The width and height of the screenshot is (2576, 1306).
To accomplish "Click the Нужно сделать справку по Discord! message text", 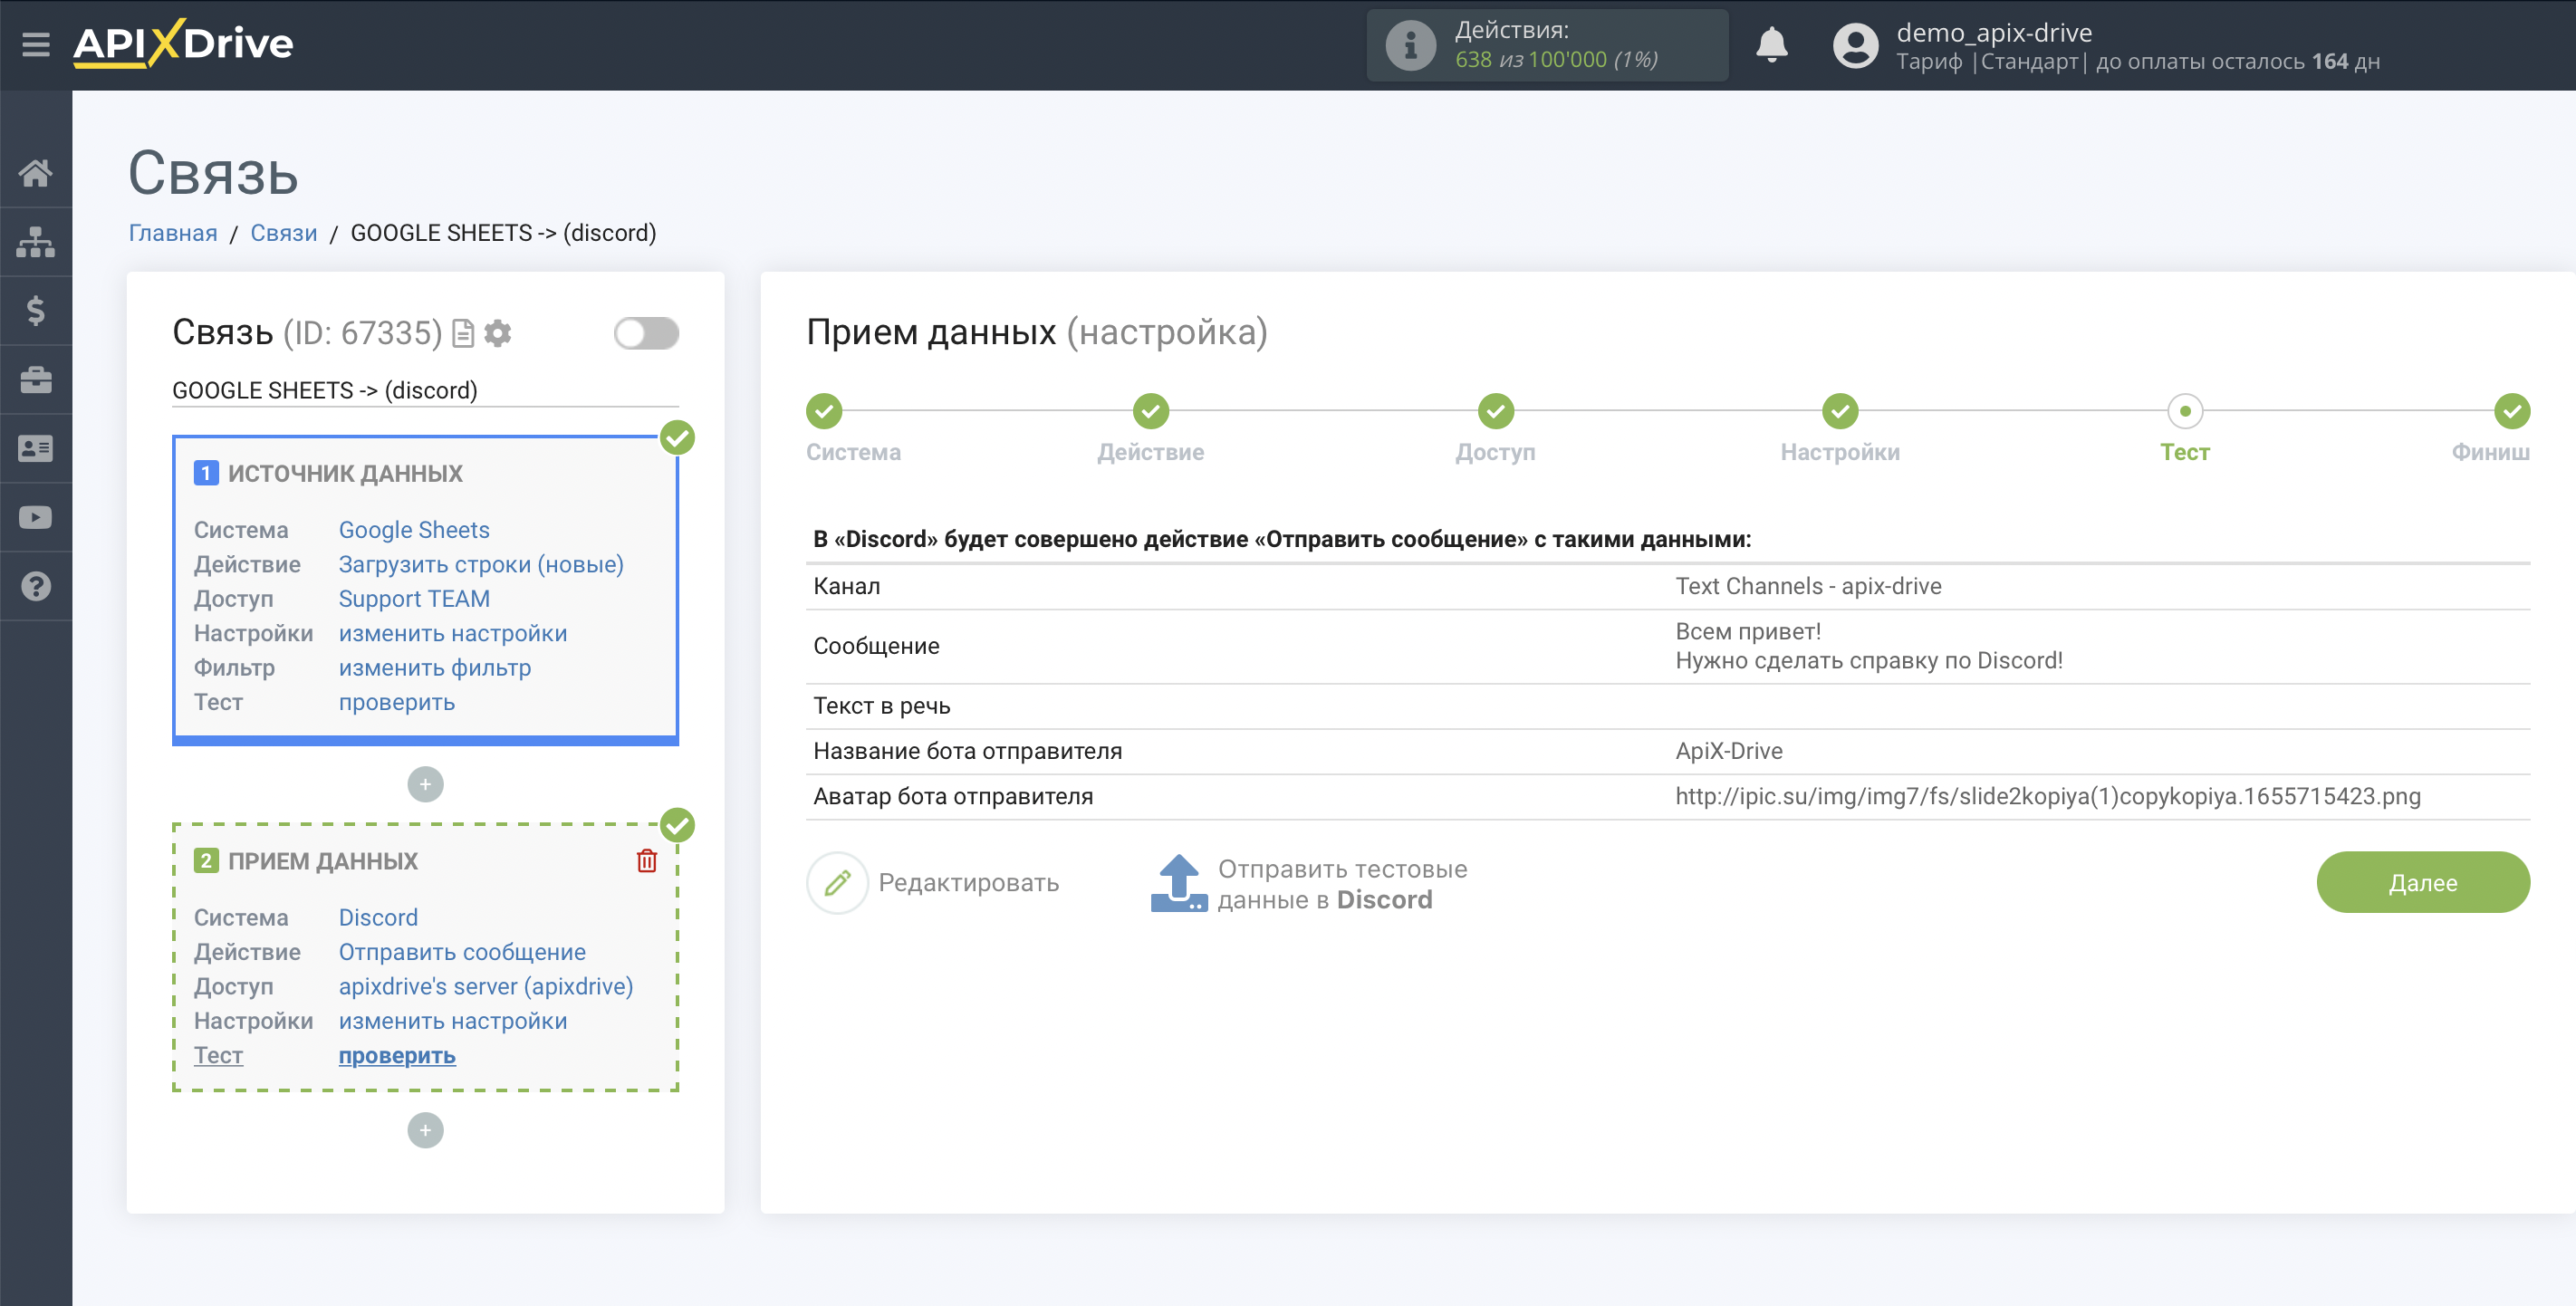I will [1868, 661].
